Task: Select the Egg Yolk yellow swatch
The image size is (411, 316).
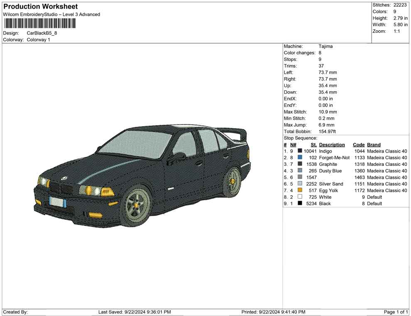Action: coord(300,190)
